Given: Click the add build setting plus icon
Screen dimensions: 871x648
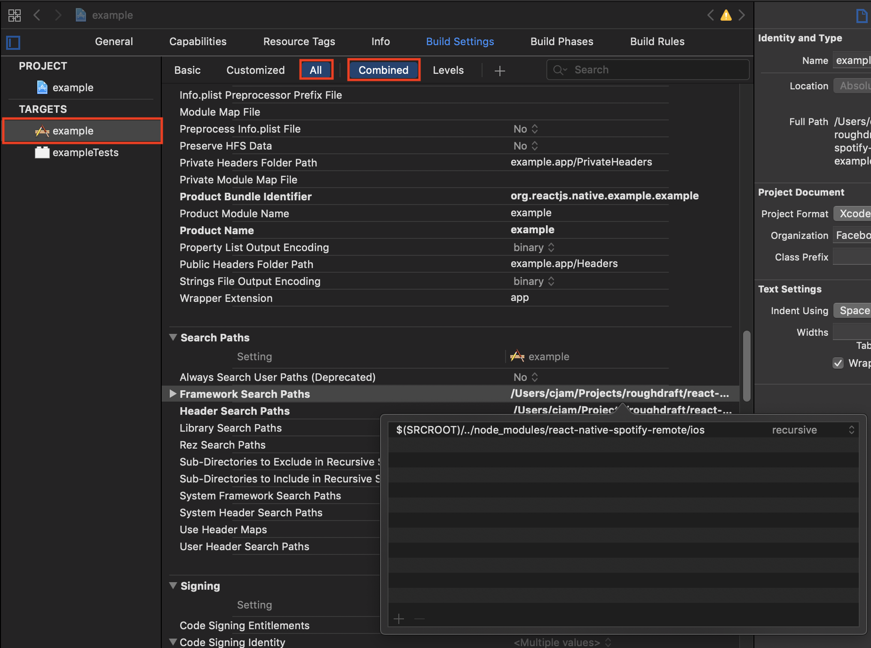Looking at the screenshot, I should (500, 71).
